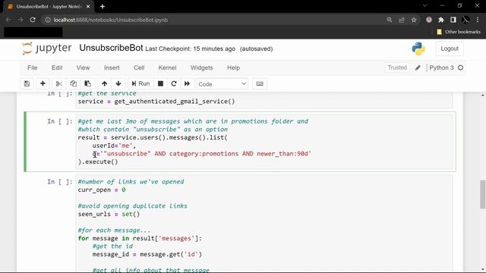This screenshot has height=273, width=486.
Task: Click the line 'curr_open = 0'
Action: click(102, 190)
